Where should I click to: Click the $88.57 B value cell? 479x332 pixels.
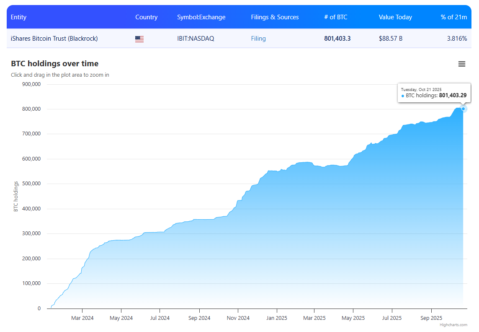tap(390, 39)
